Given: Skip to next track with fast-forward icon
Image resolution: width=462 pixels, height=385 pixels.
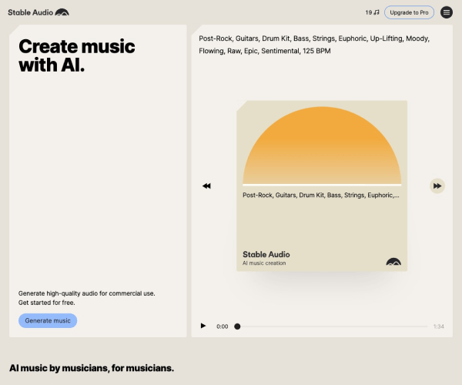Looking at the screenshot, I should [437, 186].
